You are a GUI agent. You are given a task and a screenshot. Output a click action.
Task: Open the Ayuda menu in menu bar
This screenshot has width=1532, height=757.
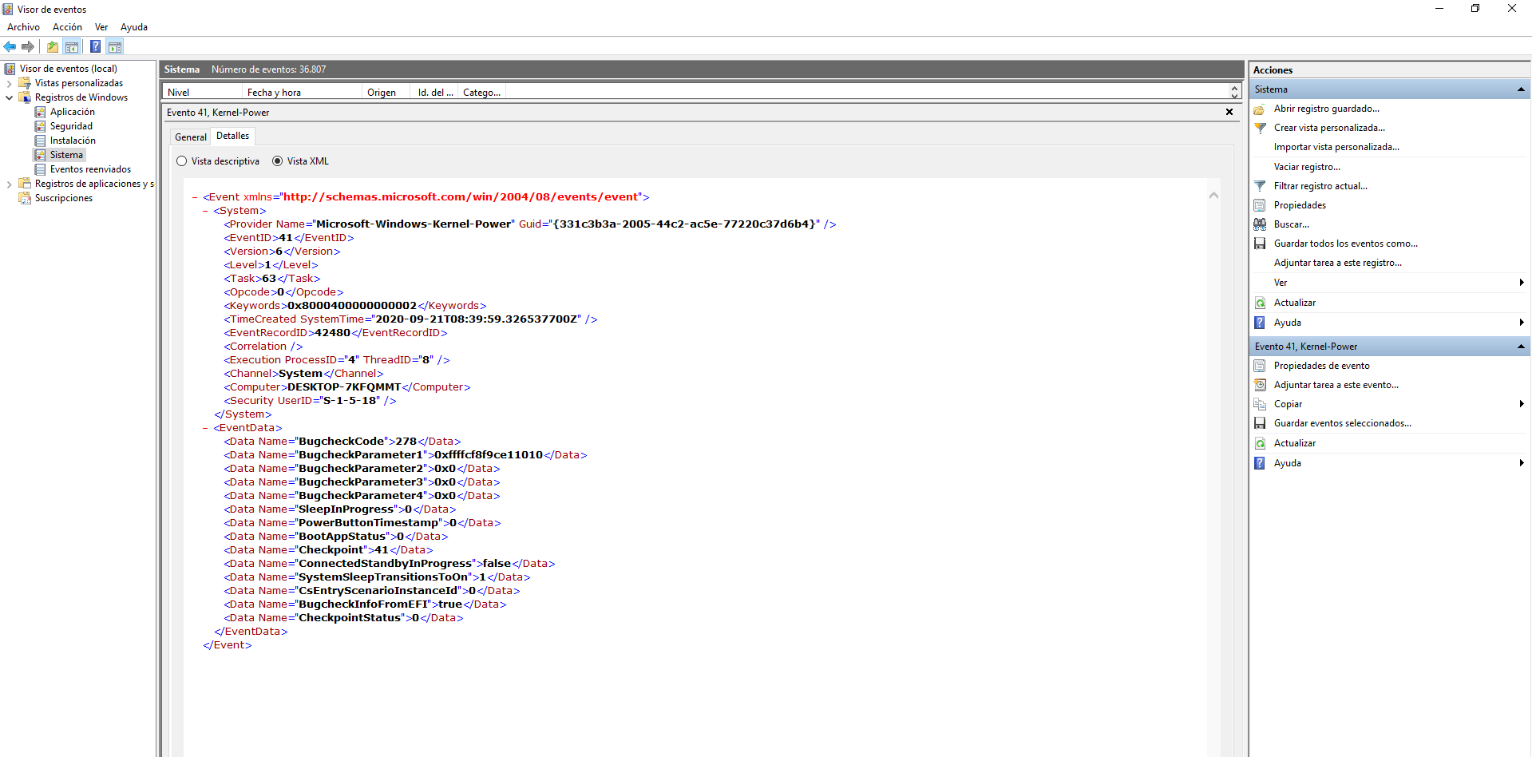(134, 27)
